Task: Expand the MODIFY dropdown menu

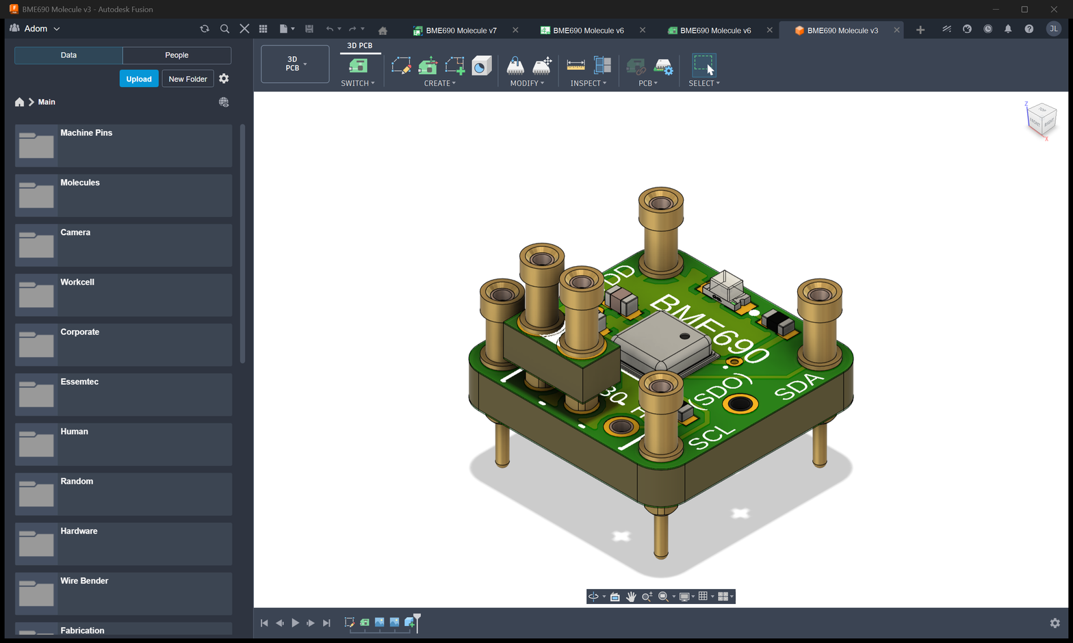Action: (x=527, y=83)
